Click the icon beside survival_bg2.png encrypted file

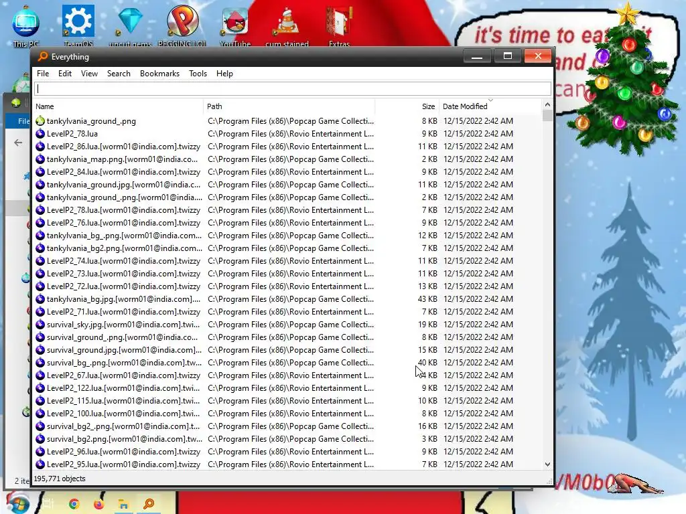point(40,439)
